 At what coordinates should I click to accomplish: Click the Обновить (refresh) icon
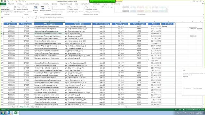point(48,8)
